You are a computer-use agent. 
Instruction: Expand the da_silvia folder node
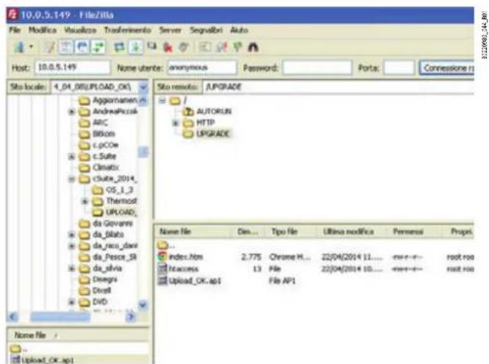point(71,268)
